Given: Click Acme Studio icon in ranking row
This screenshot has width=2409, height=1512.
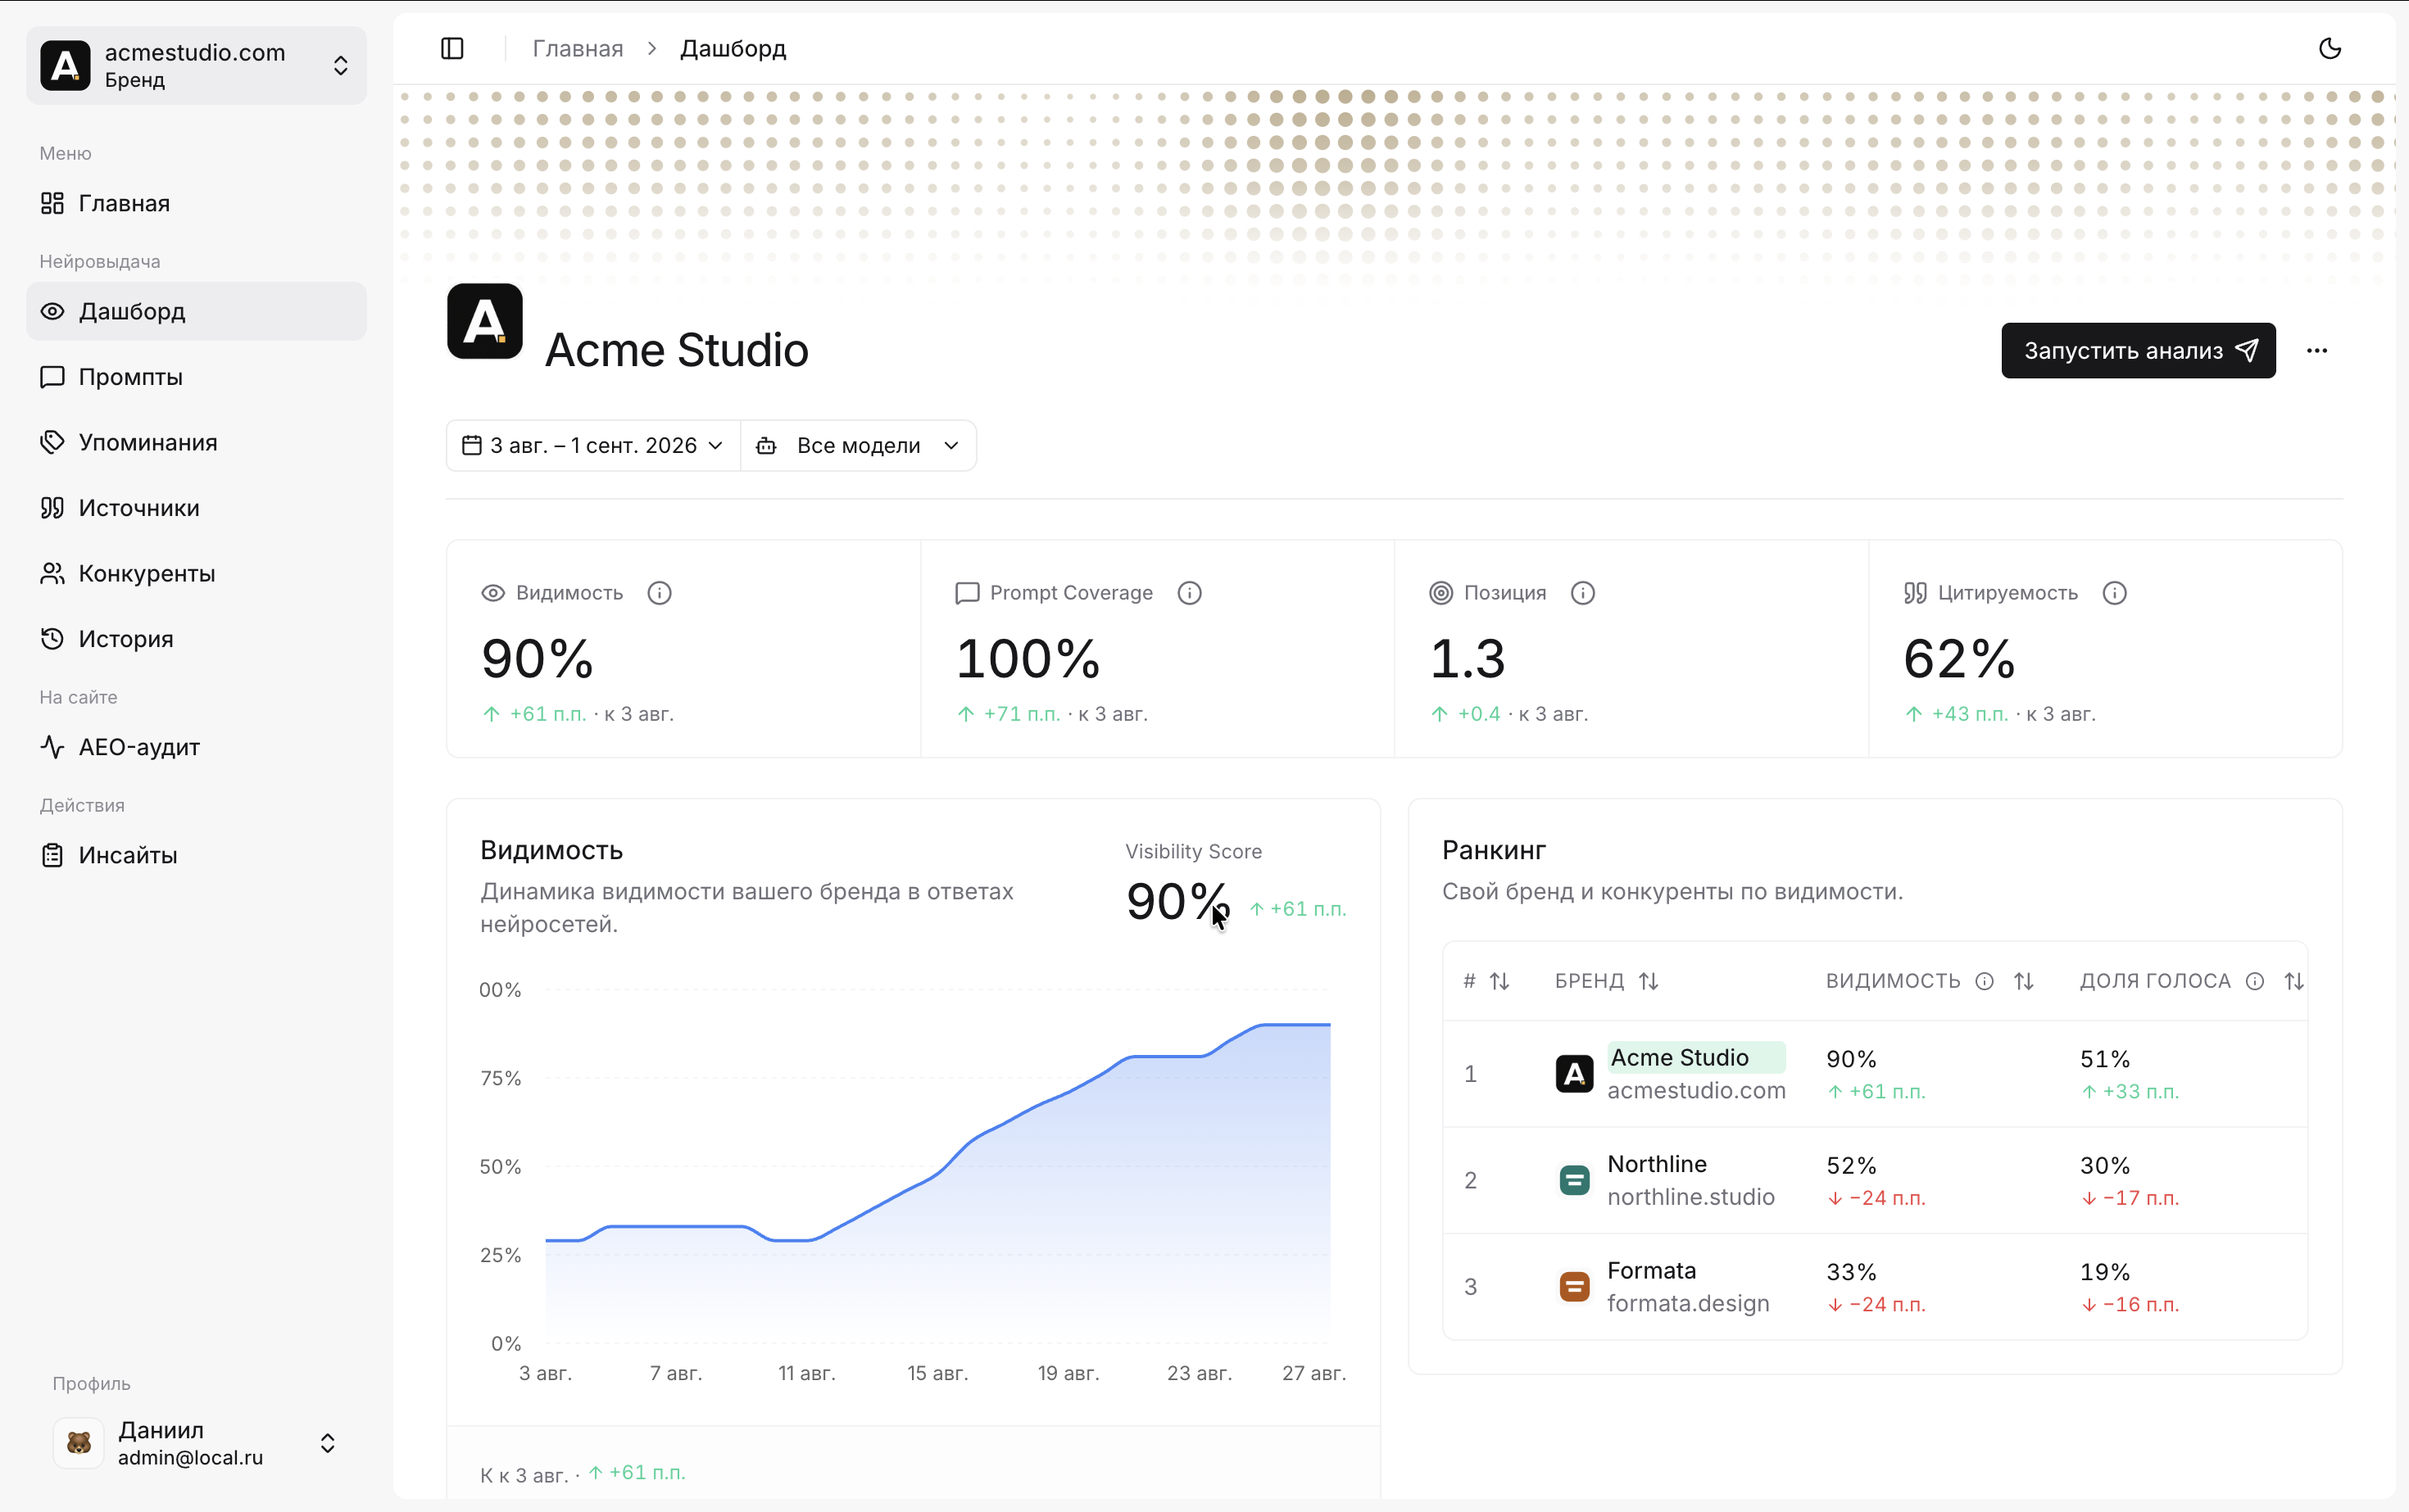Looking at the screenshot, I should (x=1574, y=1074).
